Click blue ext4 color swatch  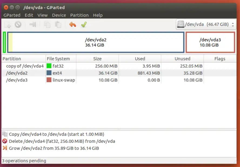pyautogui.click(x=49, y=73)
